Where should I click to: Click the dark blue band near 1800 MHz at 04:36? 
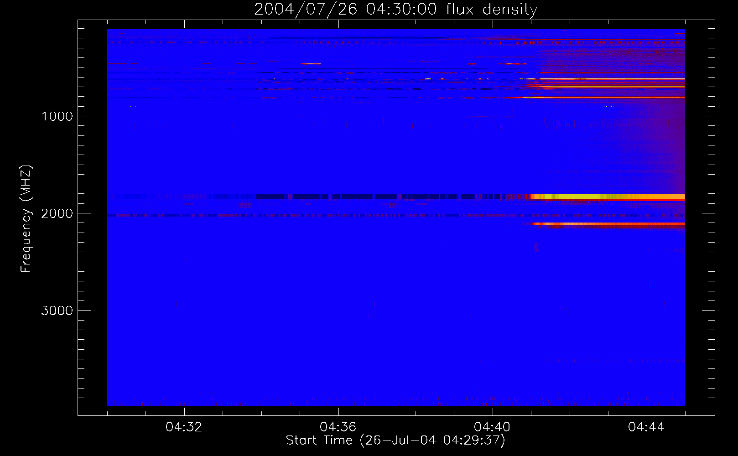coord(338,197)
